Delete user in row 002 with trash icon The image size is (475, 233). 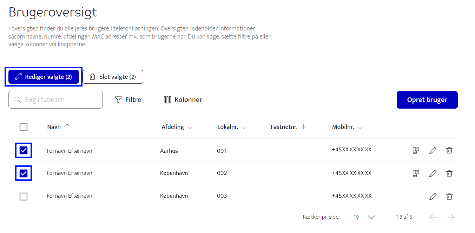[x=449, y=173]
